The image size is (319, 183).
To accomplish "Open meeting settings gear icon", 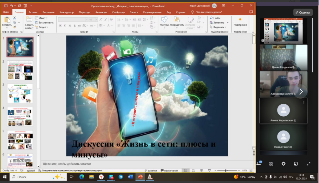I will pyautogui.click(x=283, y=164).
